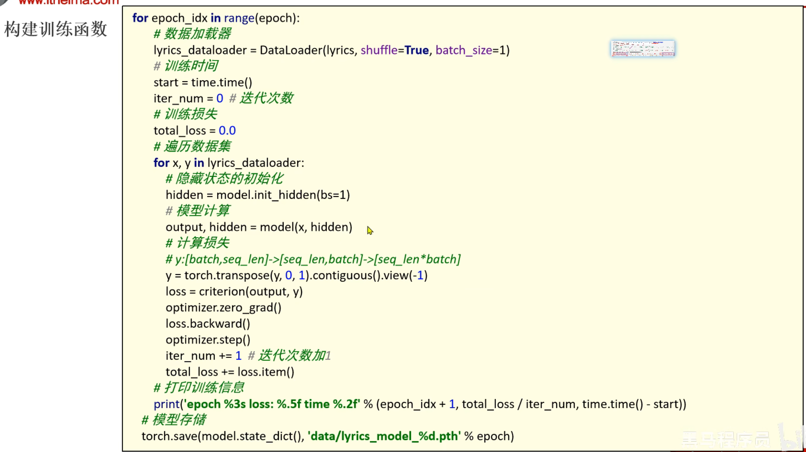Click 'output, hidden = model(x, hidden)' line
806x452 pixels.
[259, 227]
